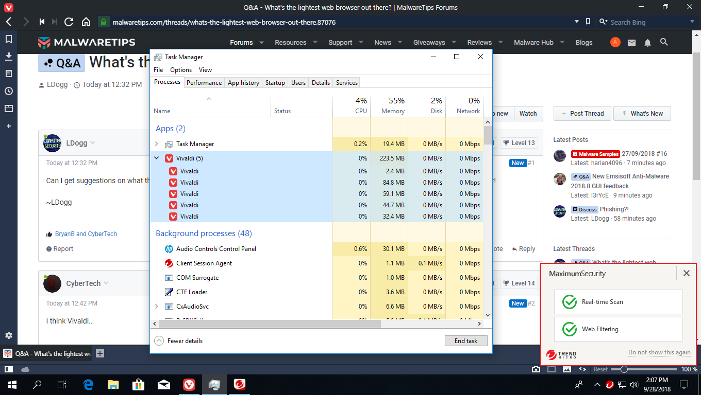Collapse the Vivaldi (5) process group
Viewport: 701px width, 395px height.
click(157, 158)
